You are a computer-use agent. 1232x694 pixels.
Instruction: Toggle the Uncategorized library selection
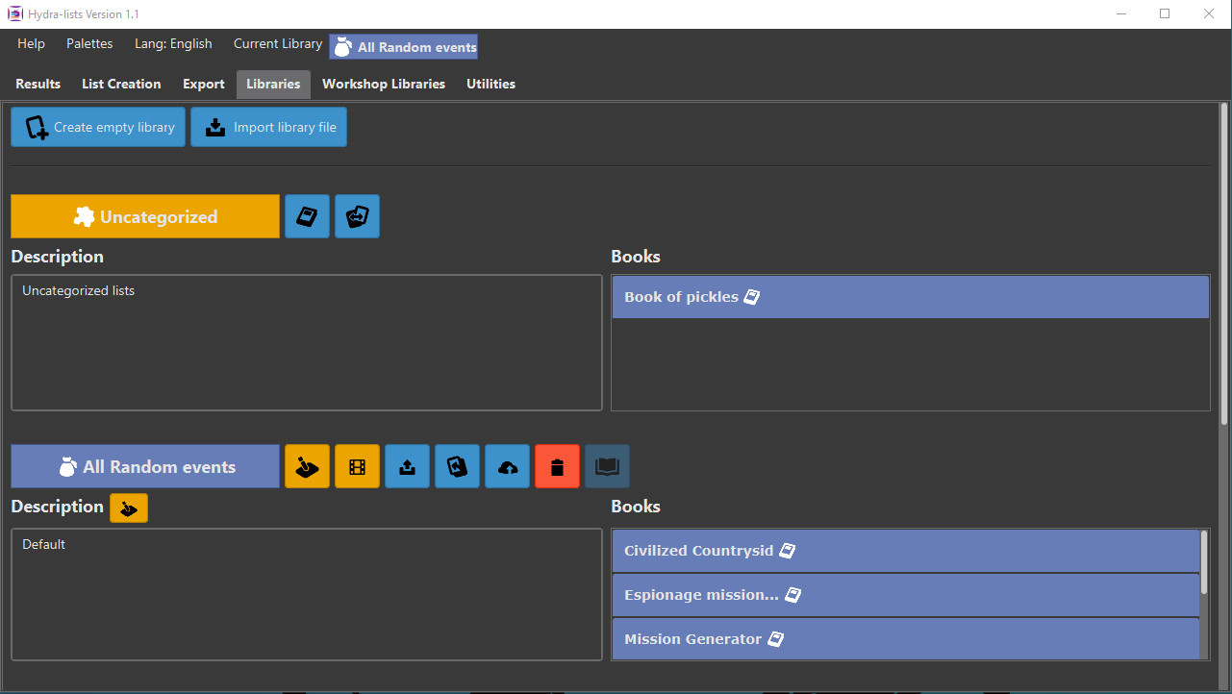[x=144, y=216]
